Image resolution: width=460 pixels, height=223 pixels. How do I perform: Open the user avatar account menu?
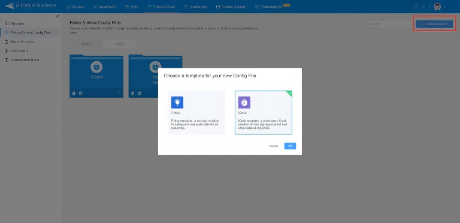coord(437,7)
